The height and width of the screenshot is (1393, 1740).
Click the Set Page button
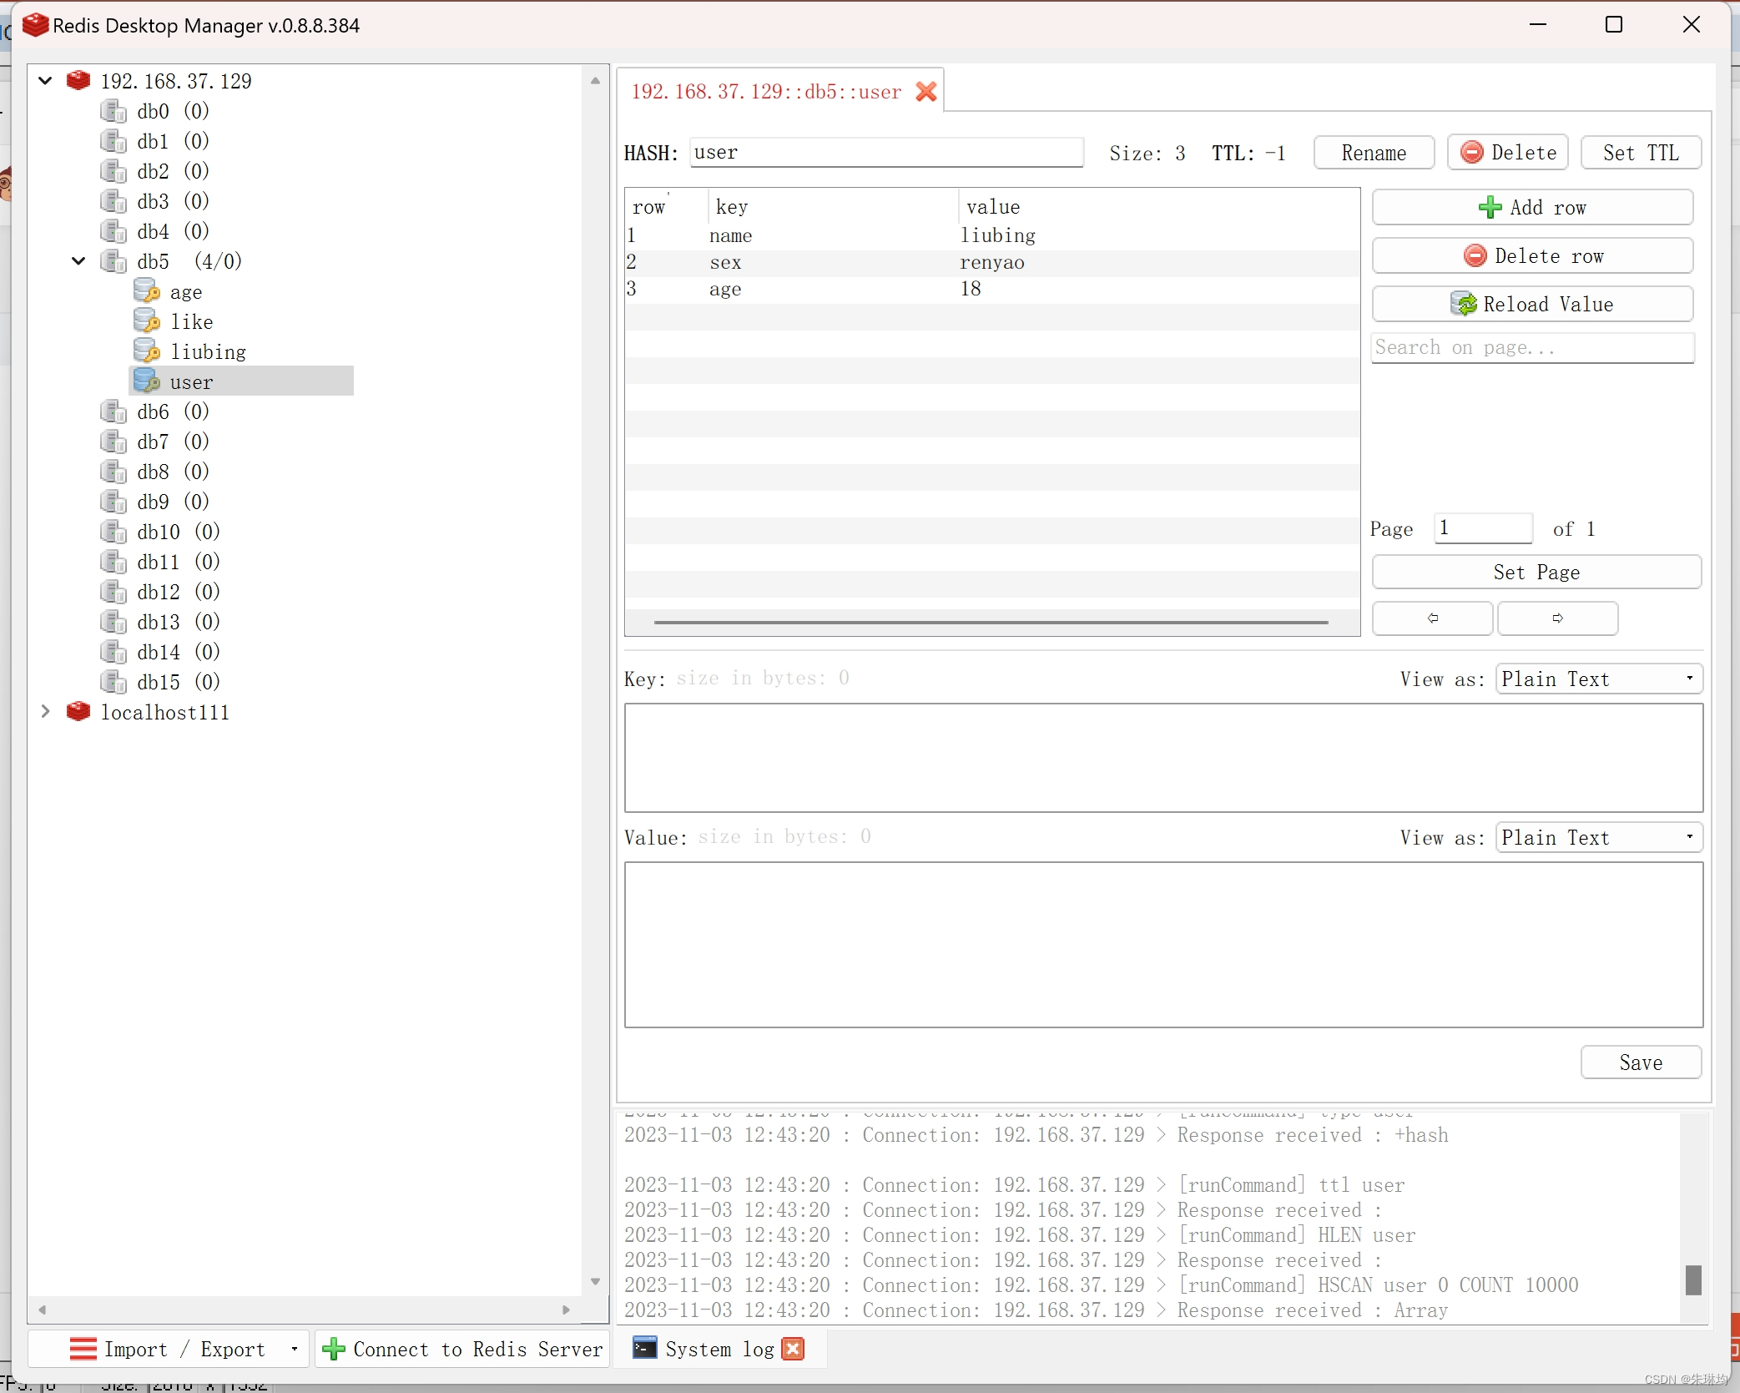point(1536,572)
